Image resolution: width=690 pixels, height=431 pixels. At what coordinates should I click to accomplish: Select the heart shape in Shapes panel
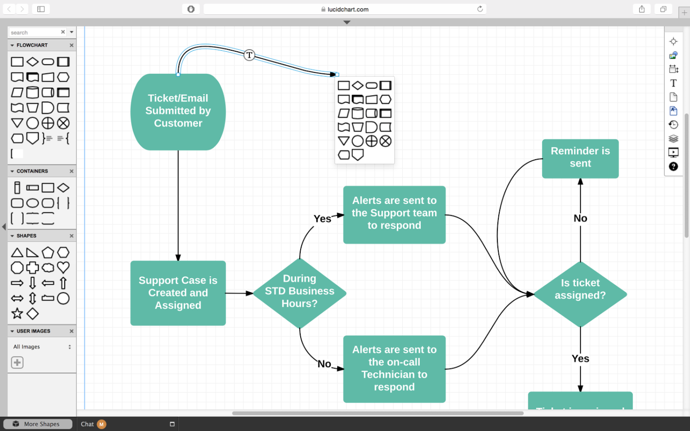tap(63, 267)
